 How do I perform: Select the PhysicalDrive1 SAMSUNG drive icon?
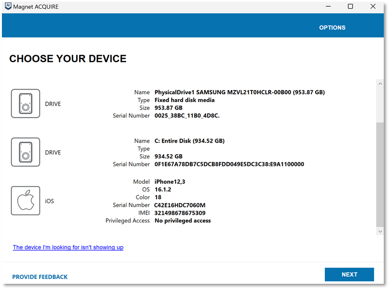(25, 103)
